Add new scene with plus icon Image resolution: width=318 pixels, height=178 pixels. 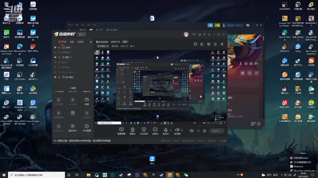tap(91, 42)
